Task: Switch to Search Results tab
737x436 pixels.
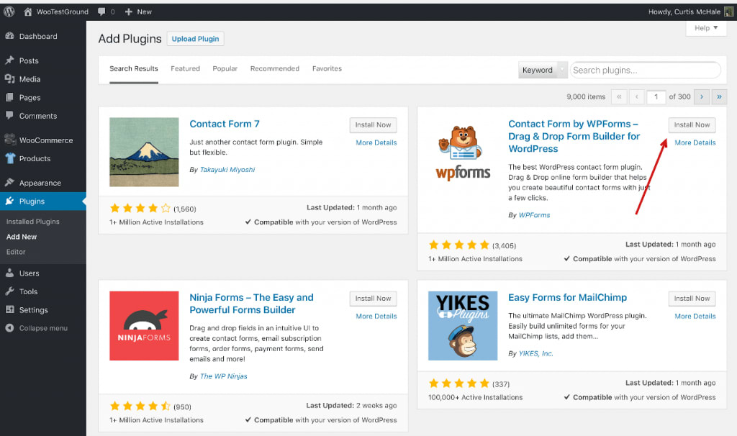Action: (133, 68)
